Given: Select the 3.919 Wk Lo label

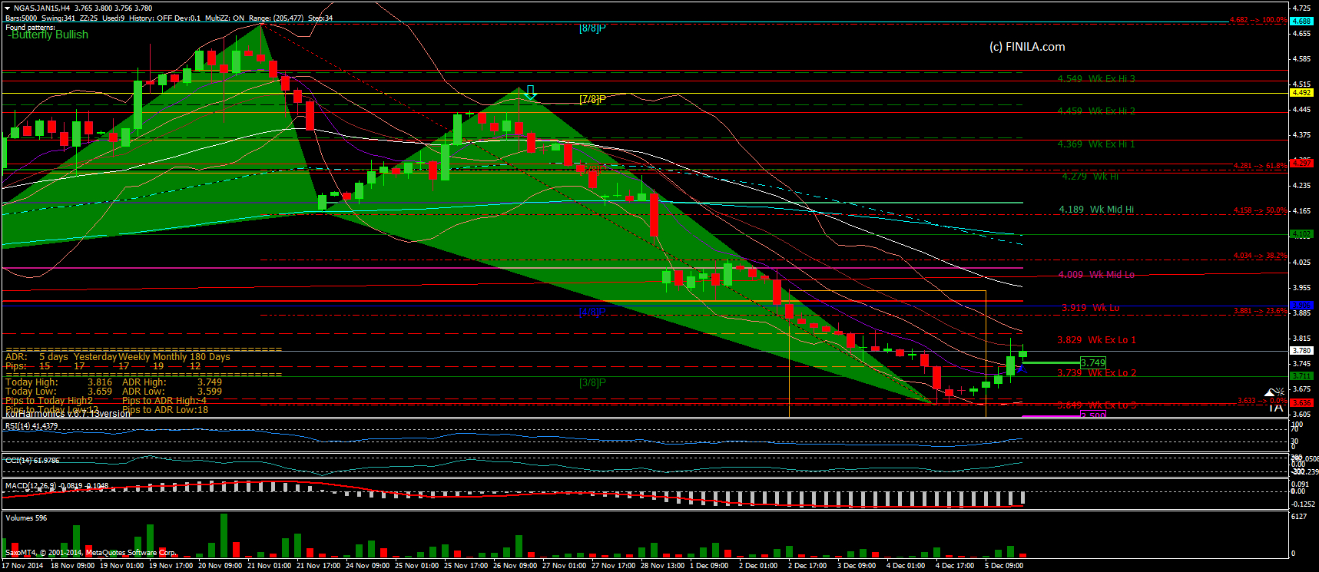Looking at the screenshot, I should tap(1090, 308).
